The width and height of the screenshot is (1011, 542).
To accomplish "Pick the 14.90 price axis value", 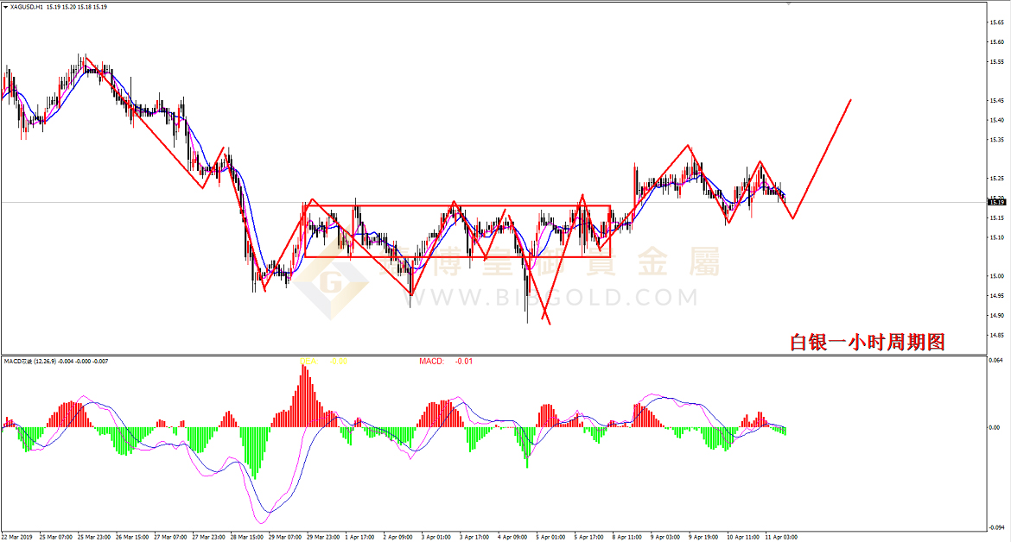I will point(997,315).
